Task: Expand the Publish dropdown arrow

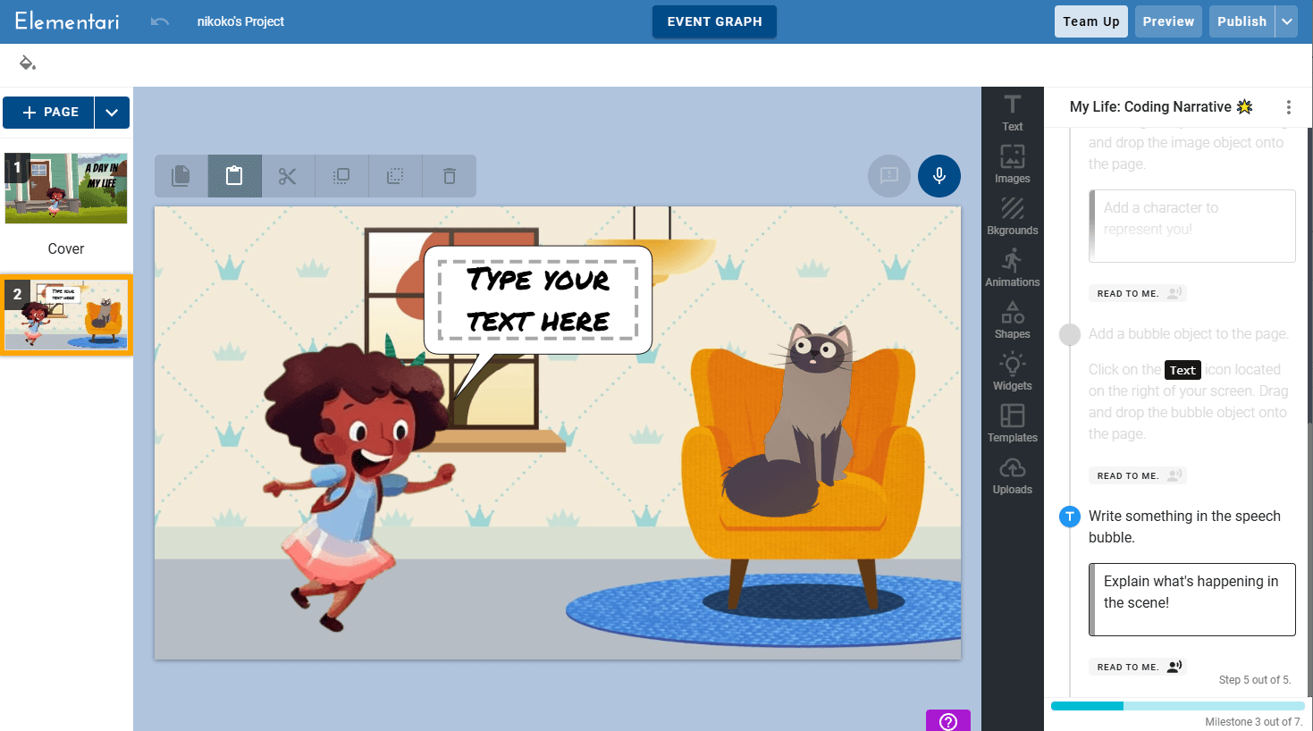Action: (x=1286, y=21)
